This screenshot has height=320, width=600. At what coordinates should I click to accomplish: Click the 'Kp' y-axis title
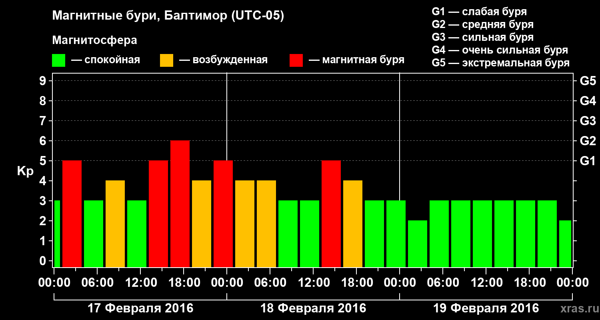pos(25,171)
